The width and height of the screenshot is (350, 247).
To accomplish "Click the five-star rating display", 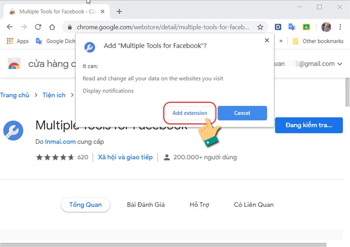I will (x=55, y=157).
